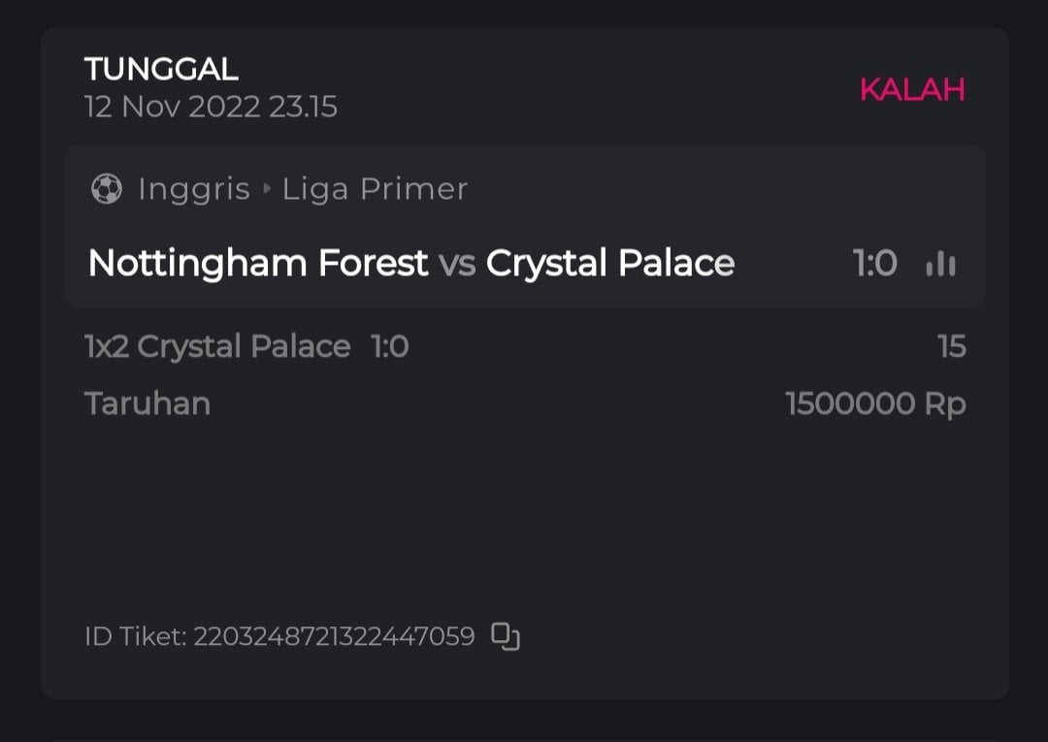Screen dimensions: 1048x742
Task: Copy the ticket ID using copy icon
Action: click(x=506, y=636)
